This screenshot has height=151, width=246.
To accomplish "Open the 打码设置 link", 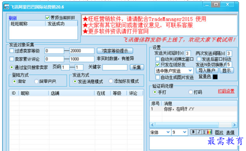I will [226, 91].
